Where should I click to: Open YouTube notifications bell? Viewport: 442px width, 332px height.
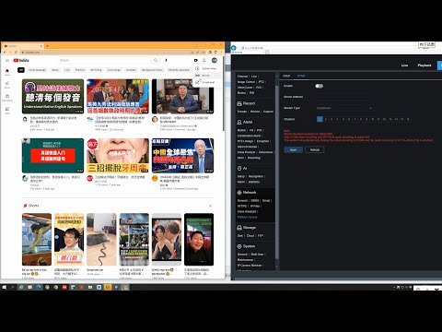[204, 60]
